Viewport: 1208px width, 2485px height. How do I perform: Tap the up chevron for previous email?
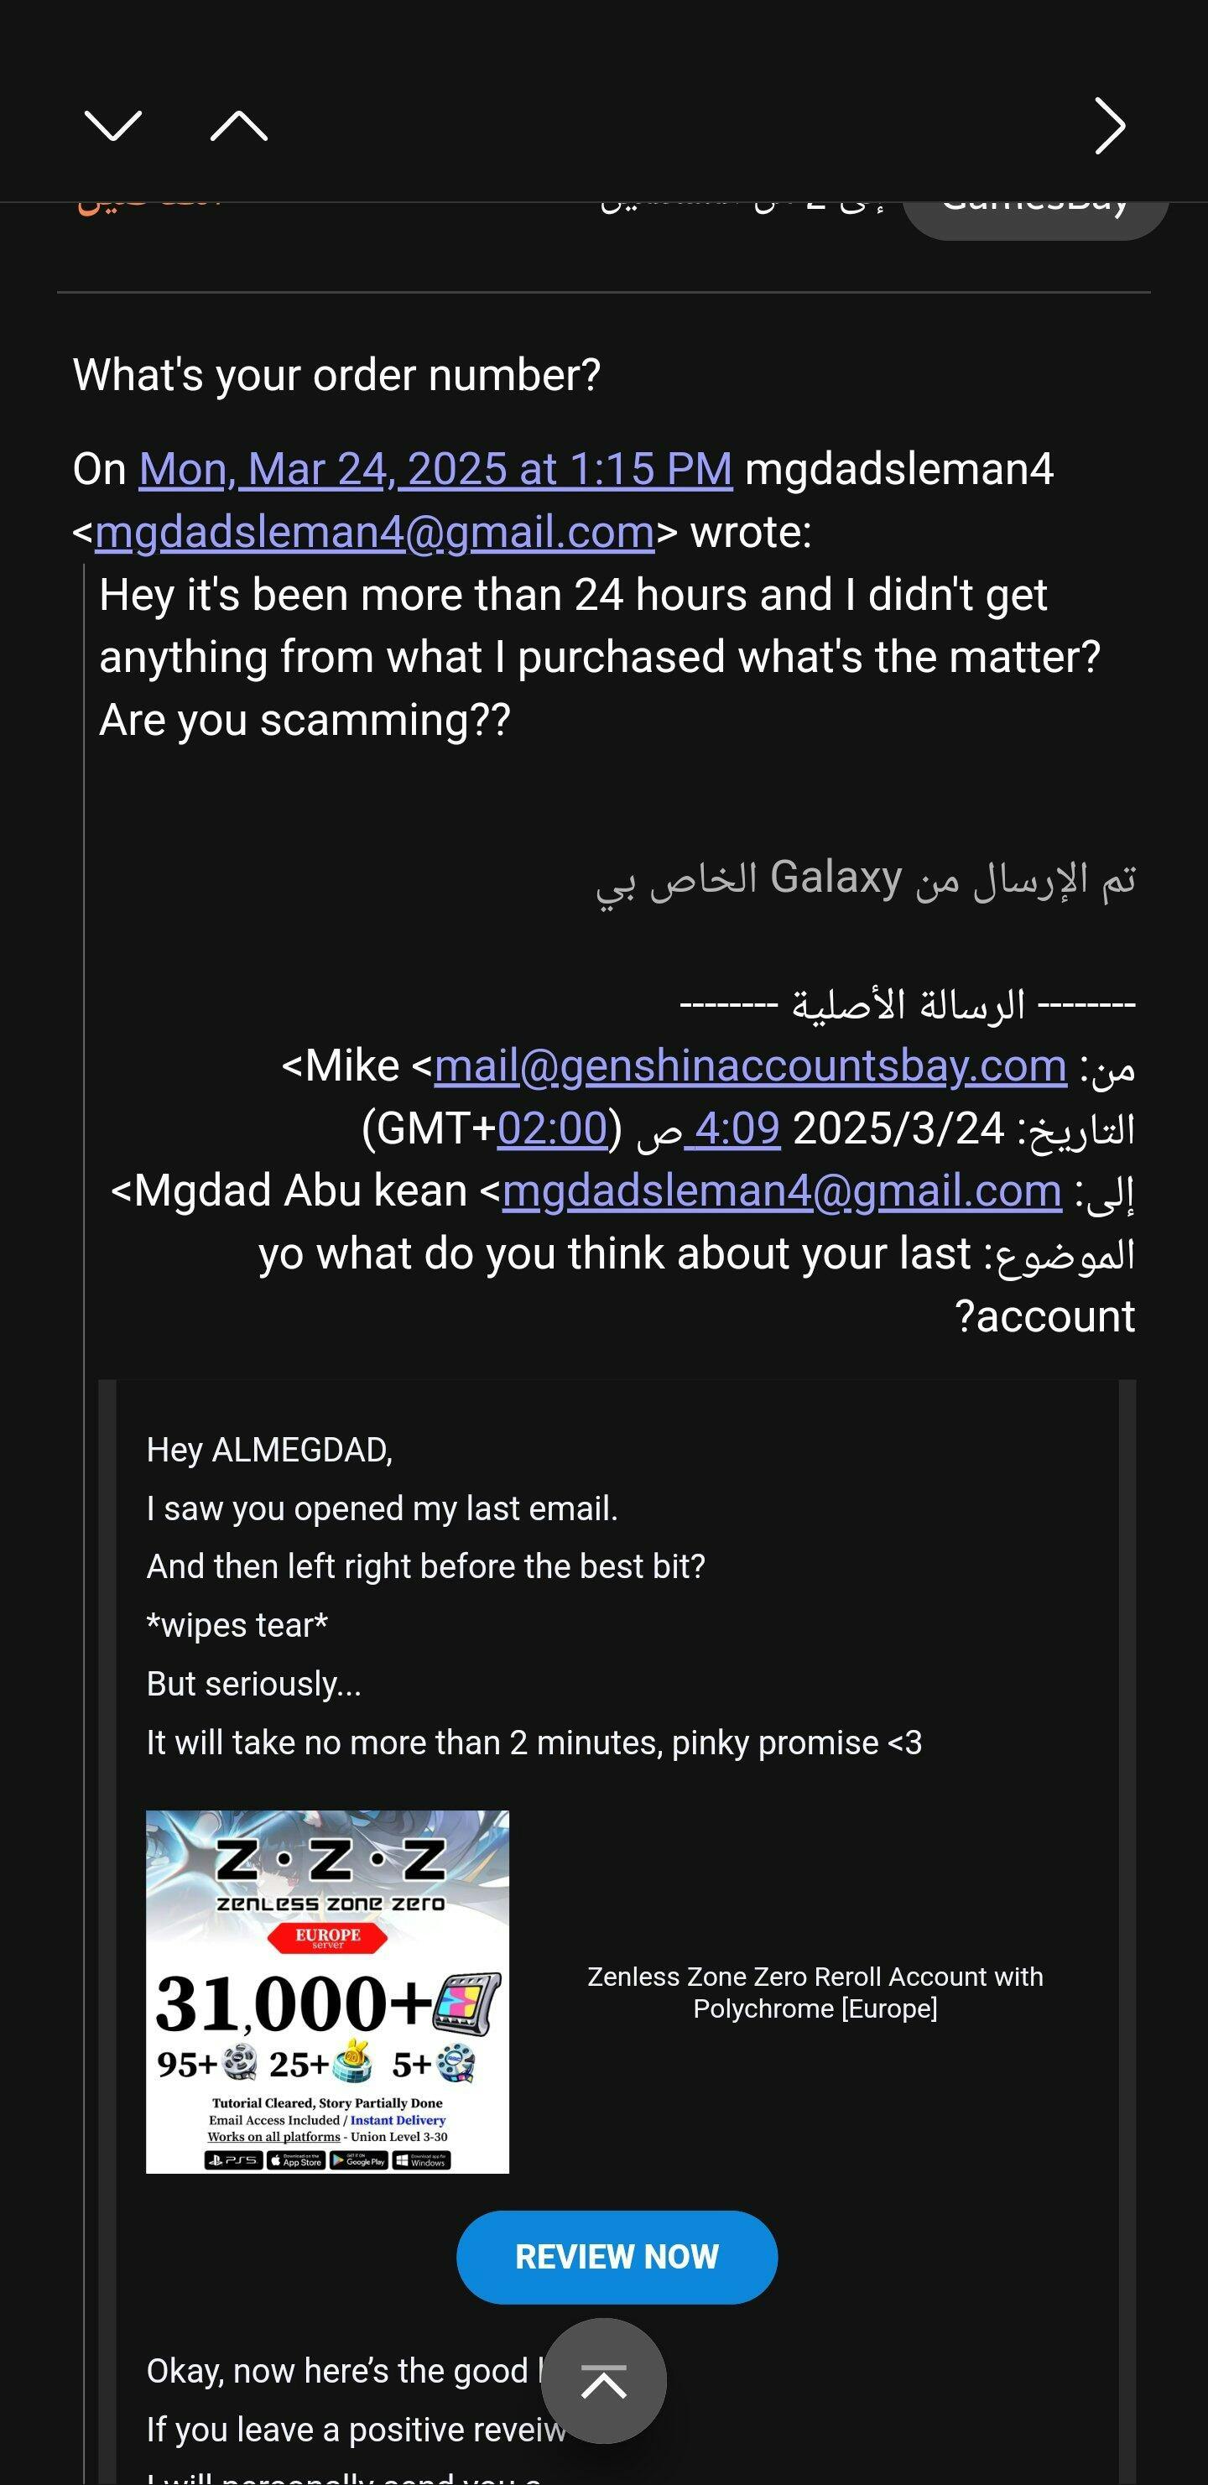(x=238, y=125)
